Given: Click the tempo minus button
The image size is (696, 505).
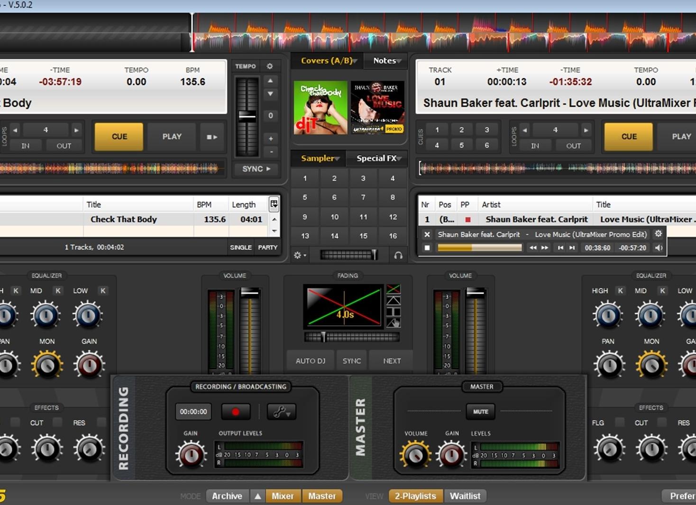Looking at the screenshot, I should pos(270,152).
